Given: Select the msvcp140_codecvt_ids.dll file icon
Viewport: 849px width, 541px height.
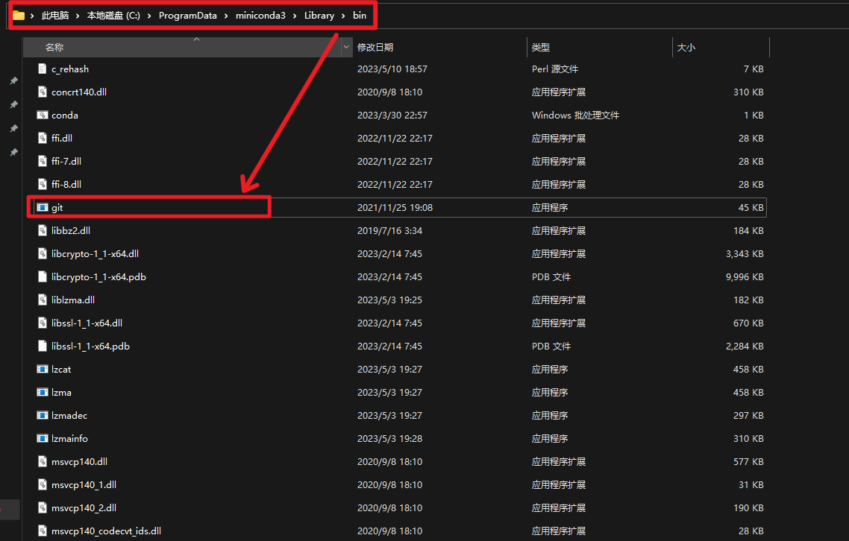Looking at the screenshot, I should click(x=43, y=531).
